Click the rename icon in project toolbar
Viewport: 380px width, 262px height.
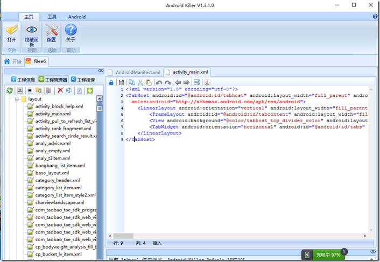[x=69, y=90]
